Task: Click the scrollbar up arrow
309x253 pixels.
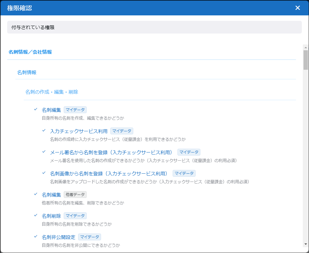Action: 306,47
